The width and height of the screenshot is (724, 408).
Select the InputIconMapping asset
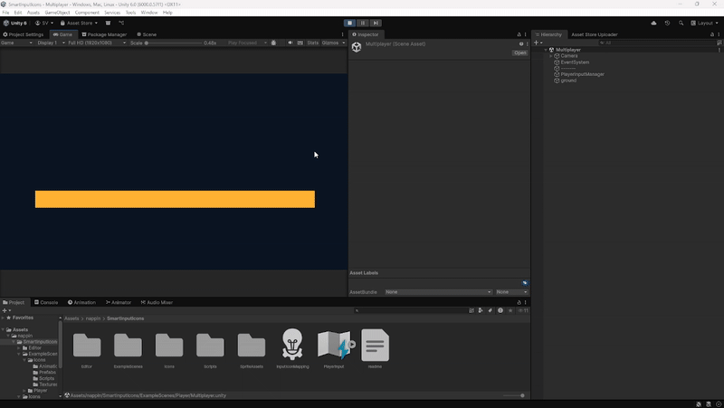pyautogui.click(x=292, y=345)
